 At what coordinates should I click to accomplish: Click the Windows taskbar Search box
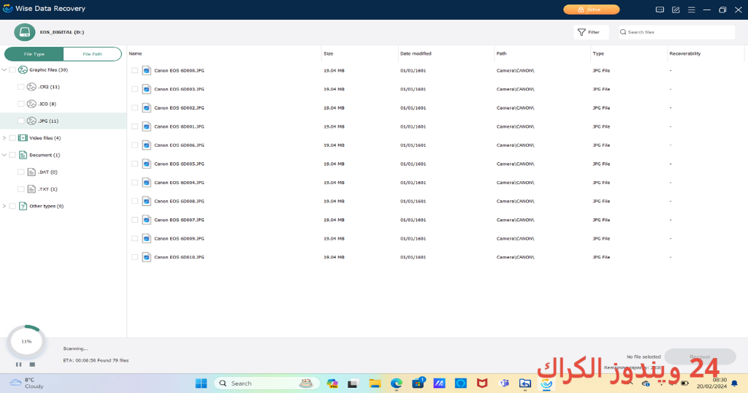point(266,384)
